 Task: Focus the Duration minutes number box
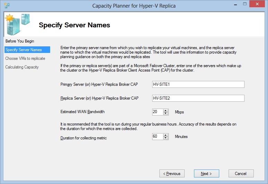point(157,137)
